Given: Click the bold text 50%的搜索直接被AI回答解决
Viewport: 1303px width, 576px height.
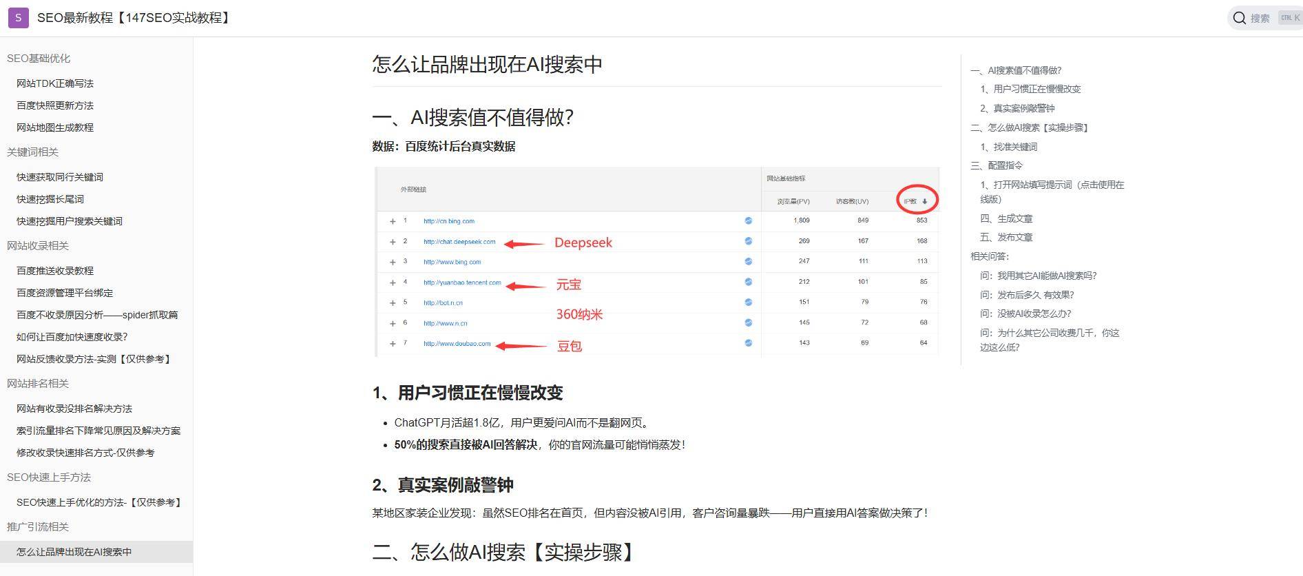Looking at the screenshot, I should coord(466,445).
